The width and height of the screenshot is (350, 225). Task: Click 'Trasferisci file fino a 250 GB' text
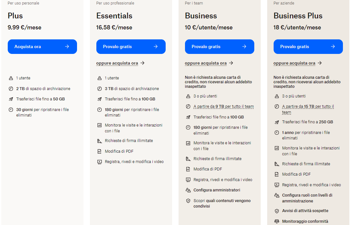(307, 122)
